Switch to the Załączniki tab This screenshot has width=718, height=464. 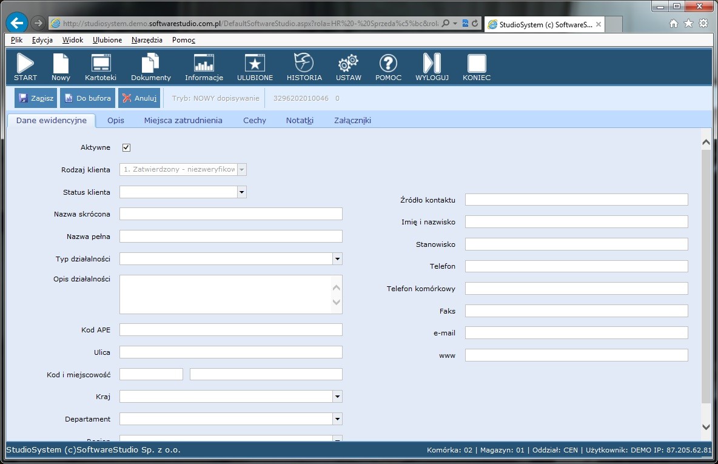(x=352, y=121)
